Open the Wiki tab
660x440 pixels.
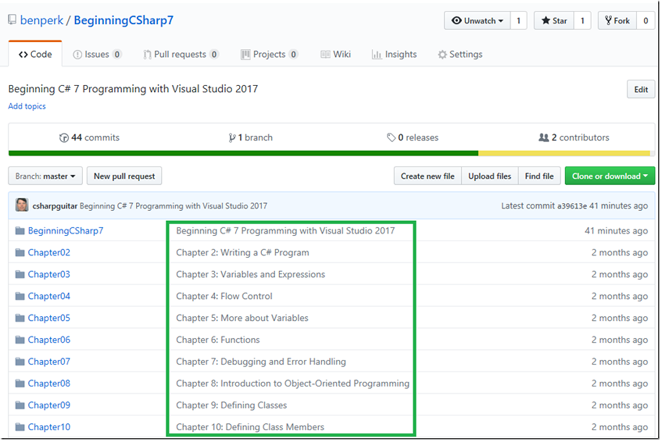[x=336, y=54]
